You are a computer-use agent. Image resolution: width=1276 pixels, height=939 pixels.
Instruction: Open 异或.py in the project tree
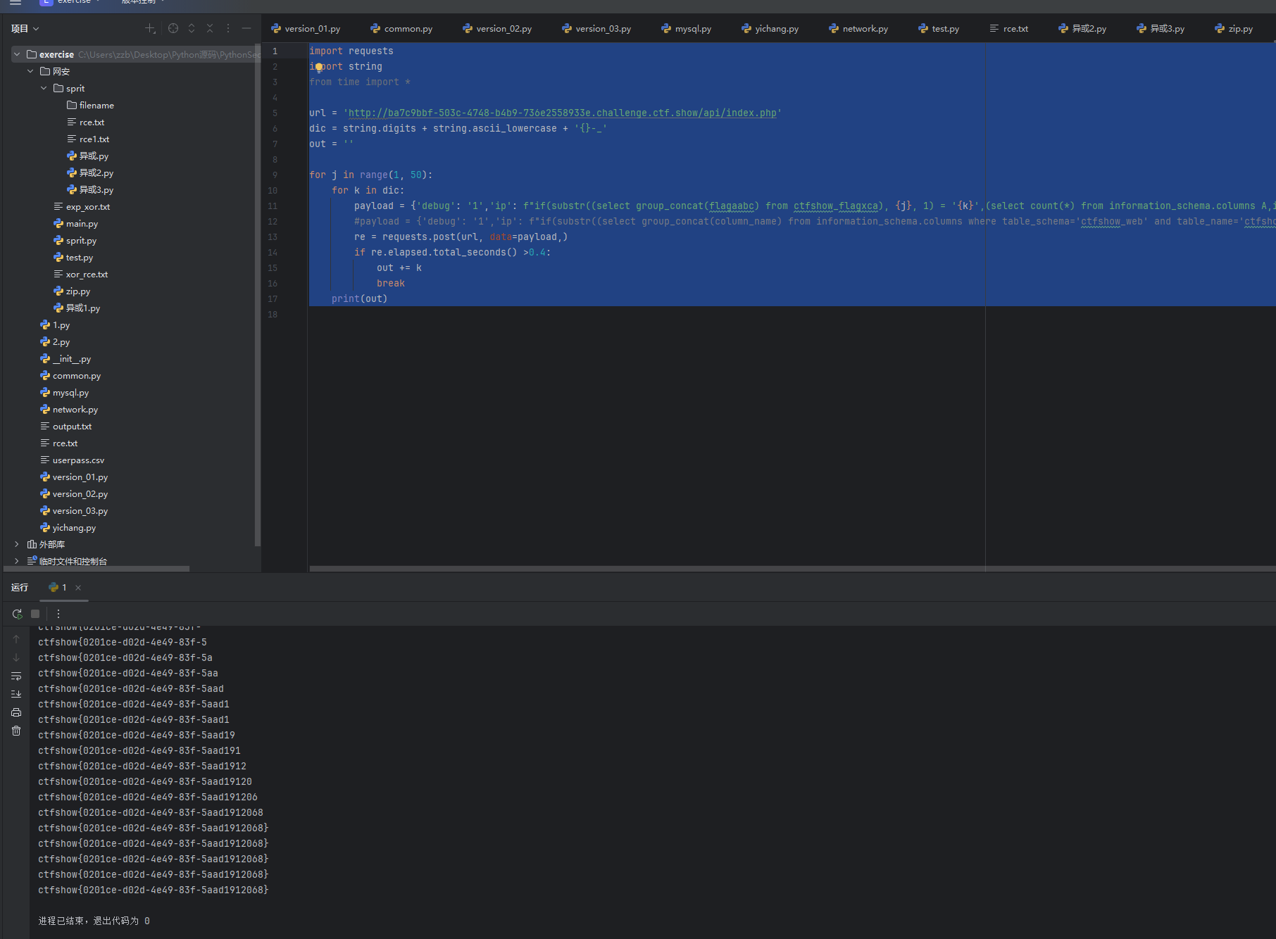[87, 156]
